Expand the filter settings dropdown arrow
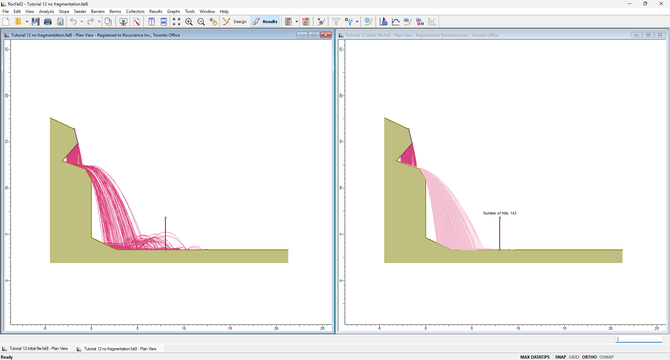This screenshot has height=360, width=670. click(357, 22)
